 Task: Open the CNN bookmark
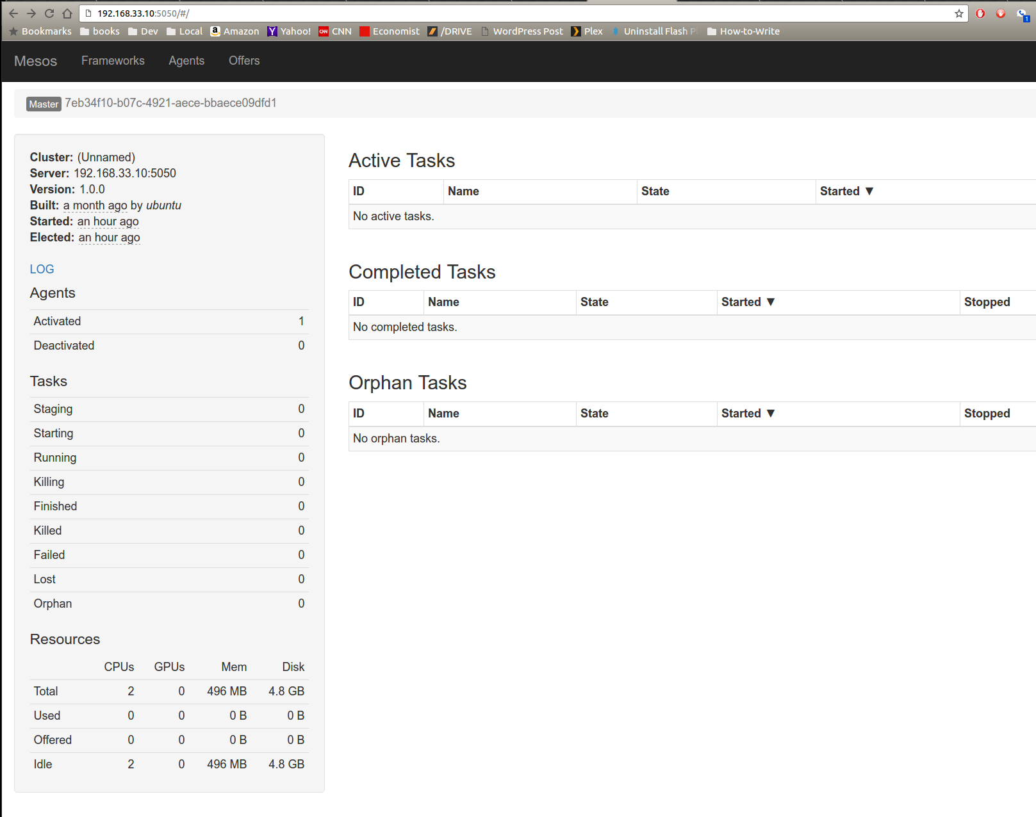click(335, 31)
